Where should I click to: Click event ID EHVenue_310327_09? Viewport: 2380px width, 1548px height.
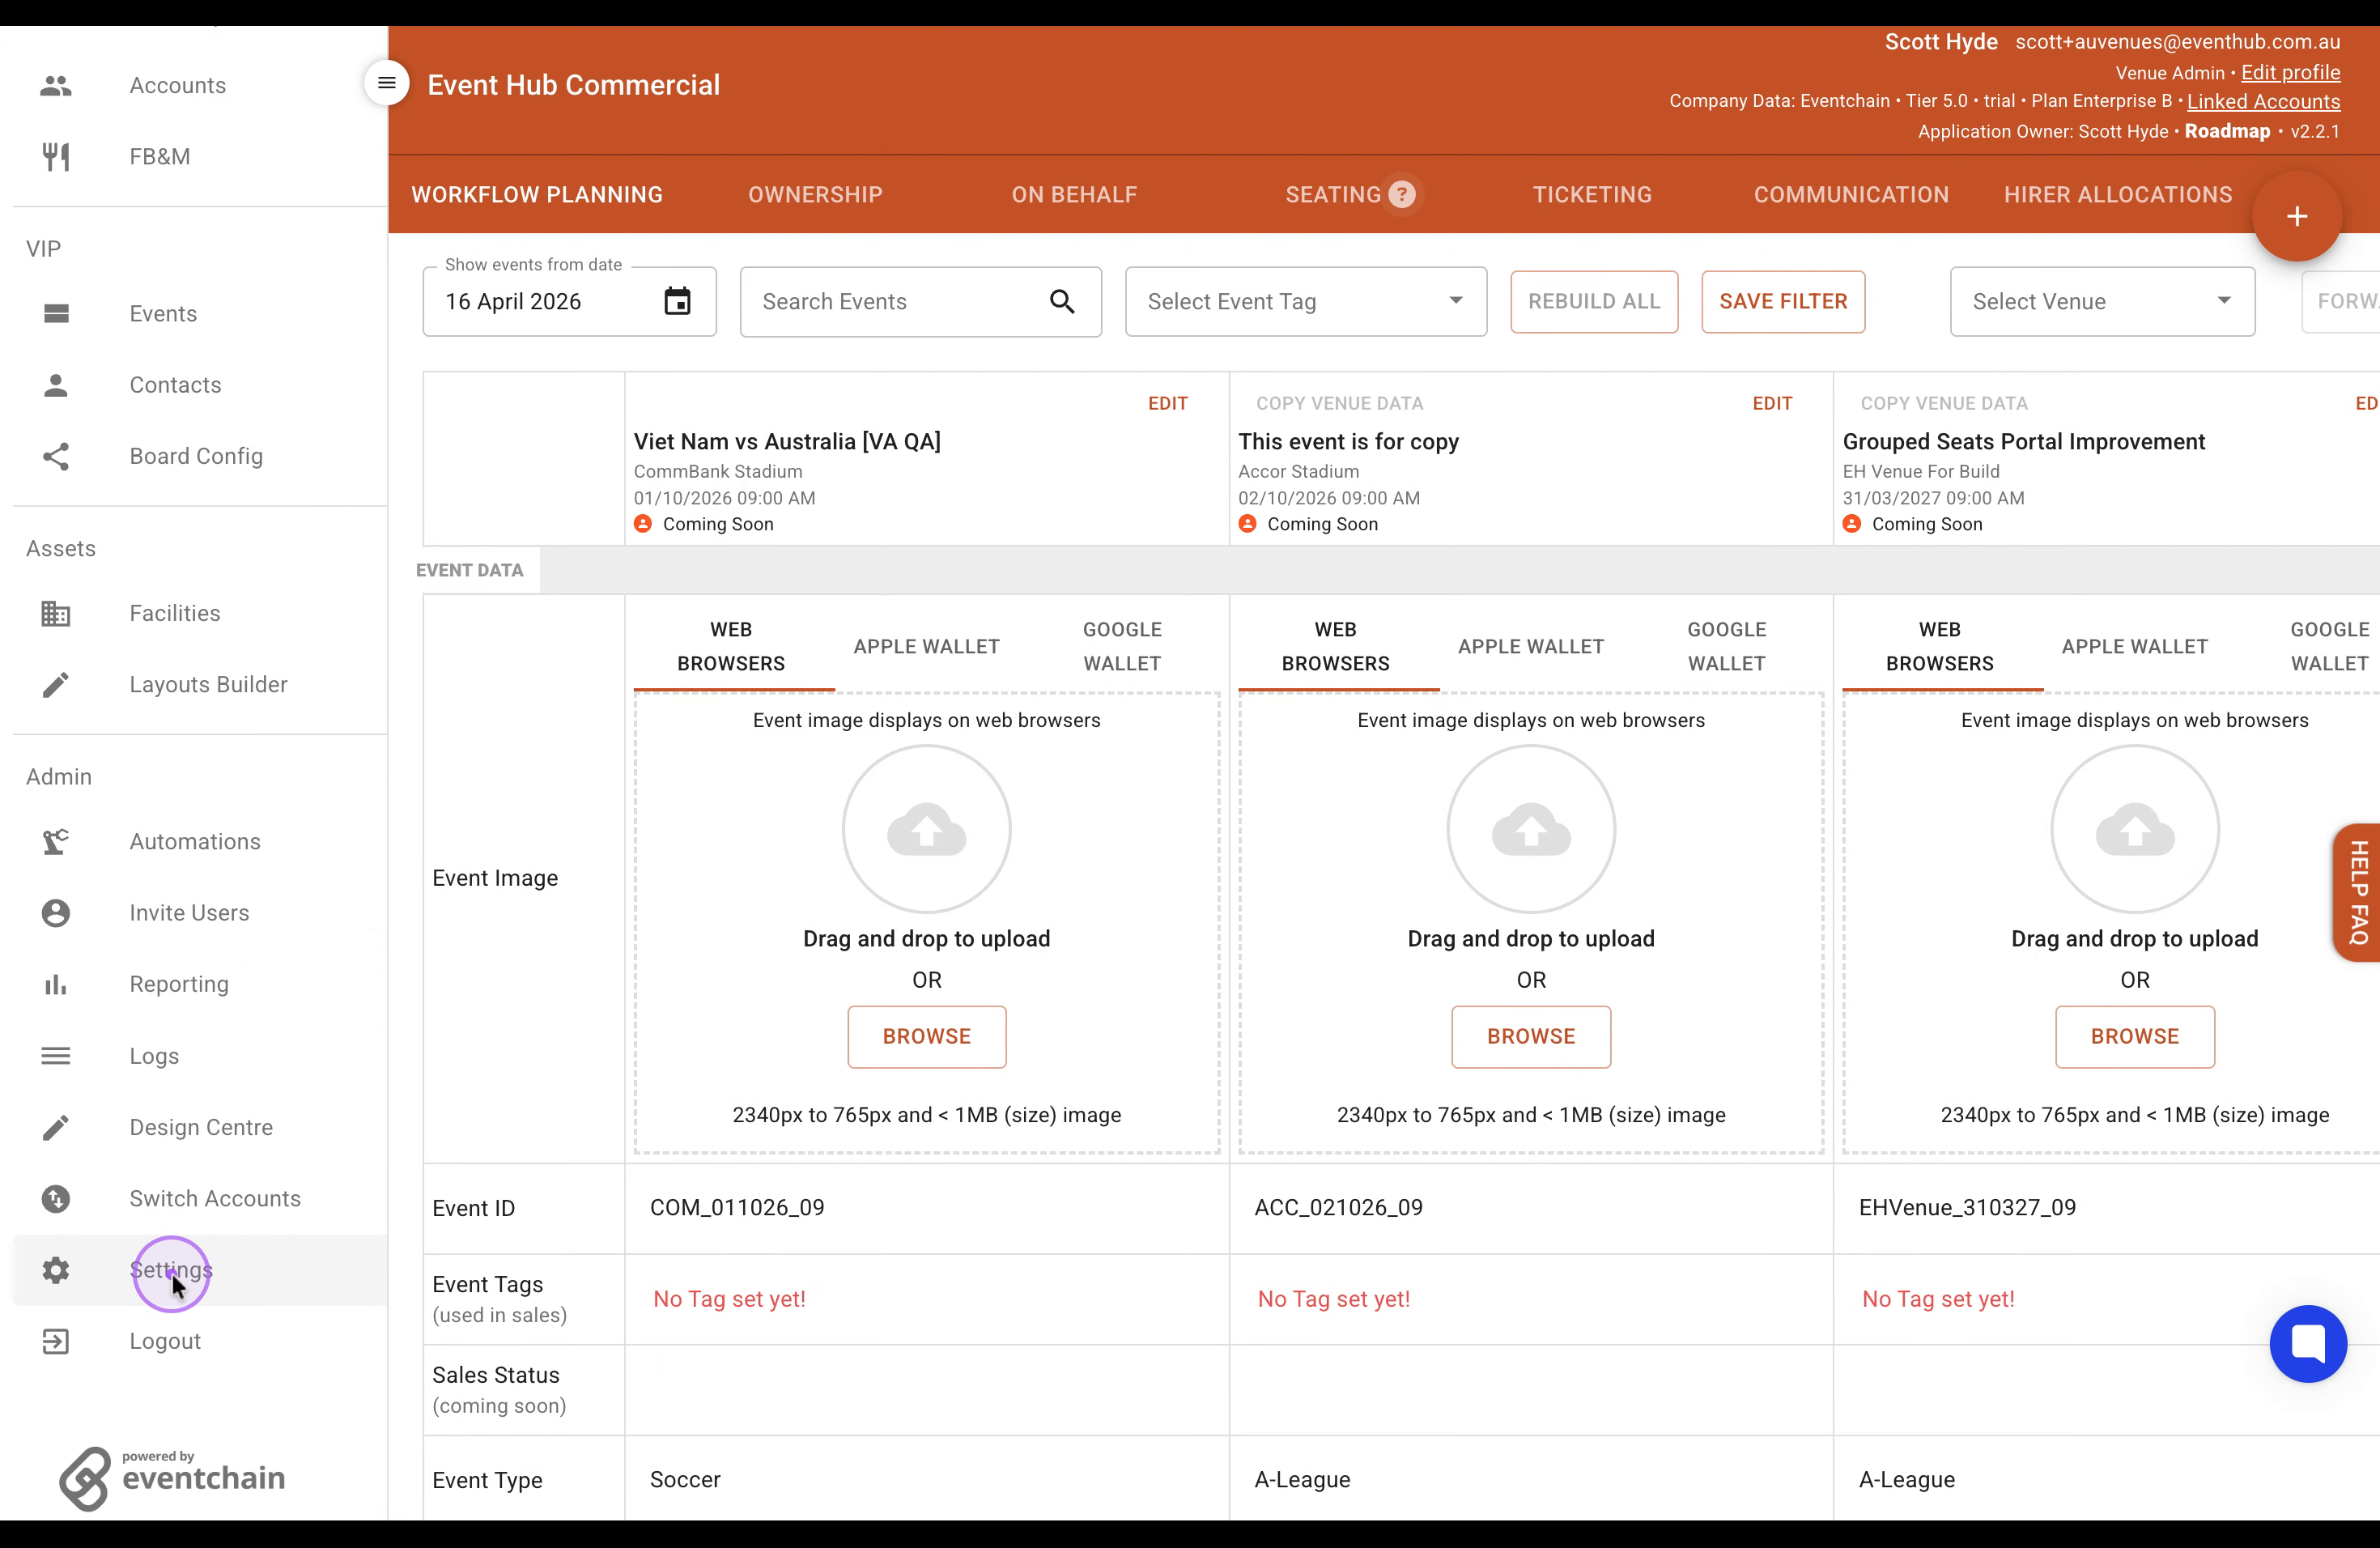[x=1967, y=1208]
